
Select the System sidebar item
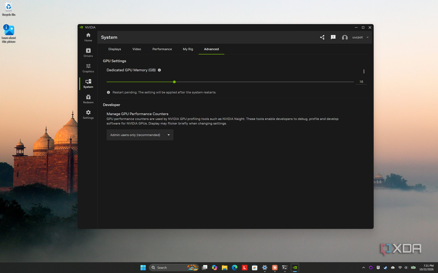[88, 84]
